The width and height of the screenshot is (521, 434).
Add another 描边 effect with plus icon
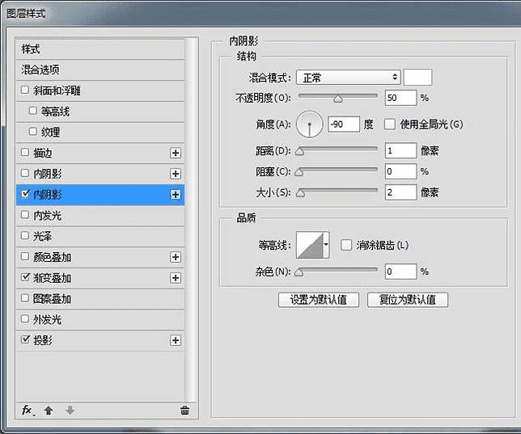(x=176, y=153)
